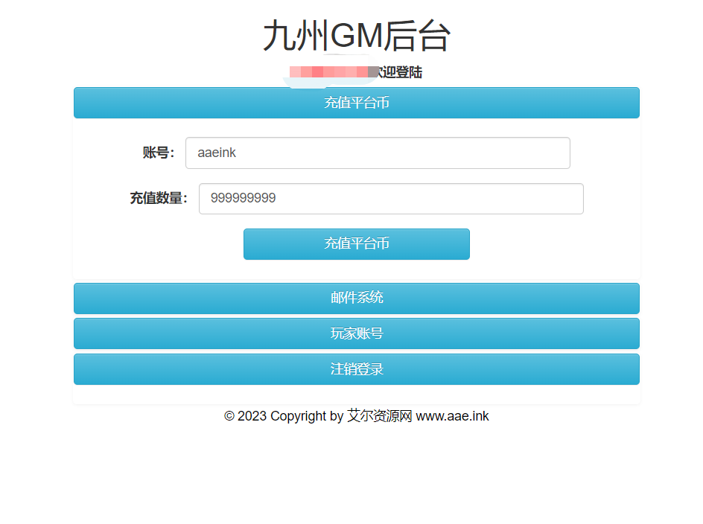Open the 充值平台币 accordion header

tap(357, 103)
